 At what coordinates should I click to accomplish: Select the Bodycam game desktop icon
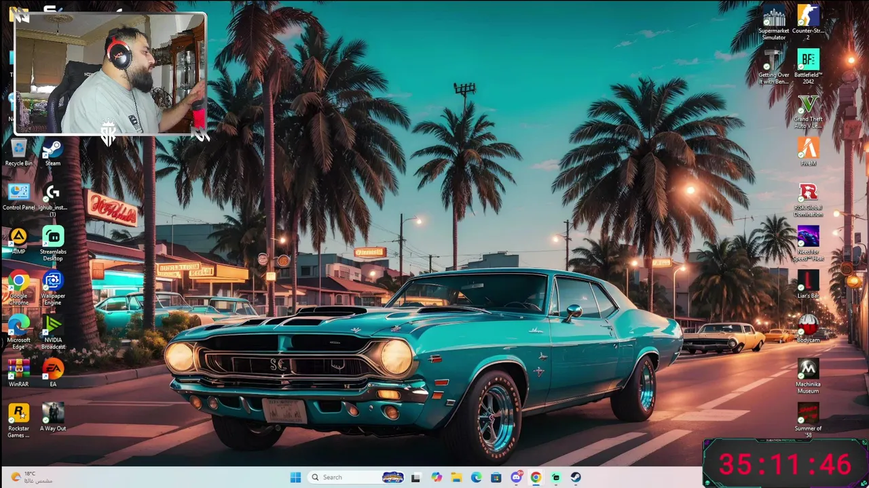[x=808, y=329]
